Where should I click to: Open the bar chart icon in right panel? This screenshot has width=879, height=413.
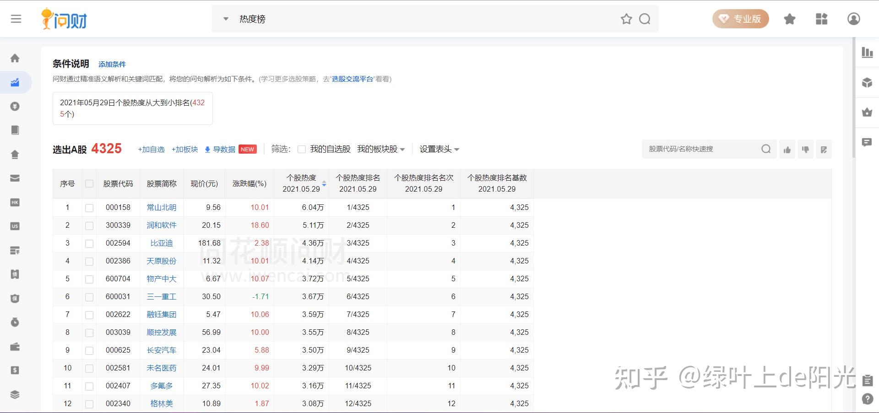tap(867, 52)
